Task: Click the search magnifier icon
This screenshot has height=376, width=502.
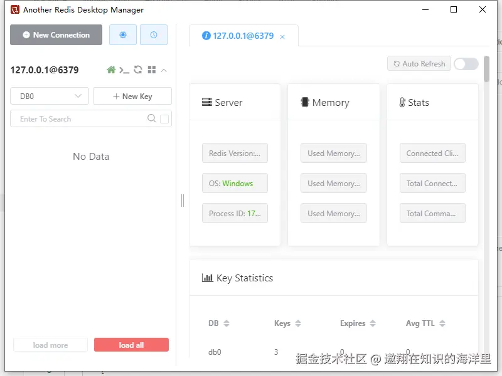Action: click(152, 118)
